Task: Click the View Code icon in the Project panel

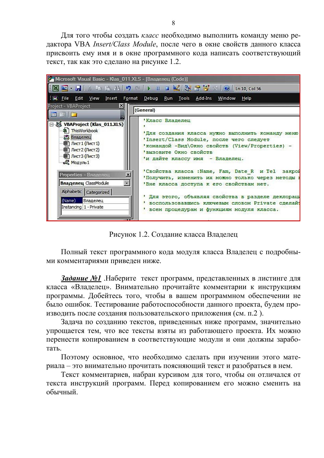Action: click(54, 115)
